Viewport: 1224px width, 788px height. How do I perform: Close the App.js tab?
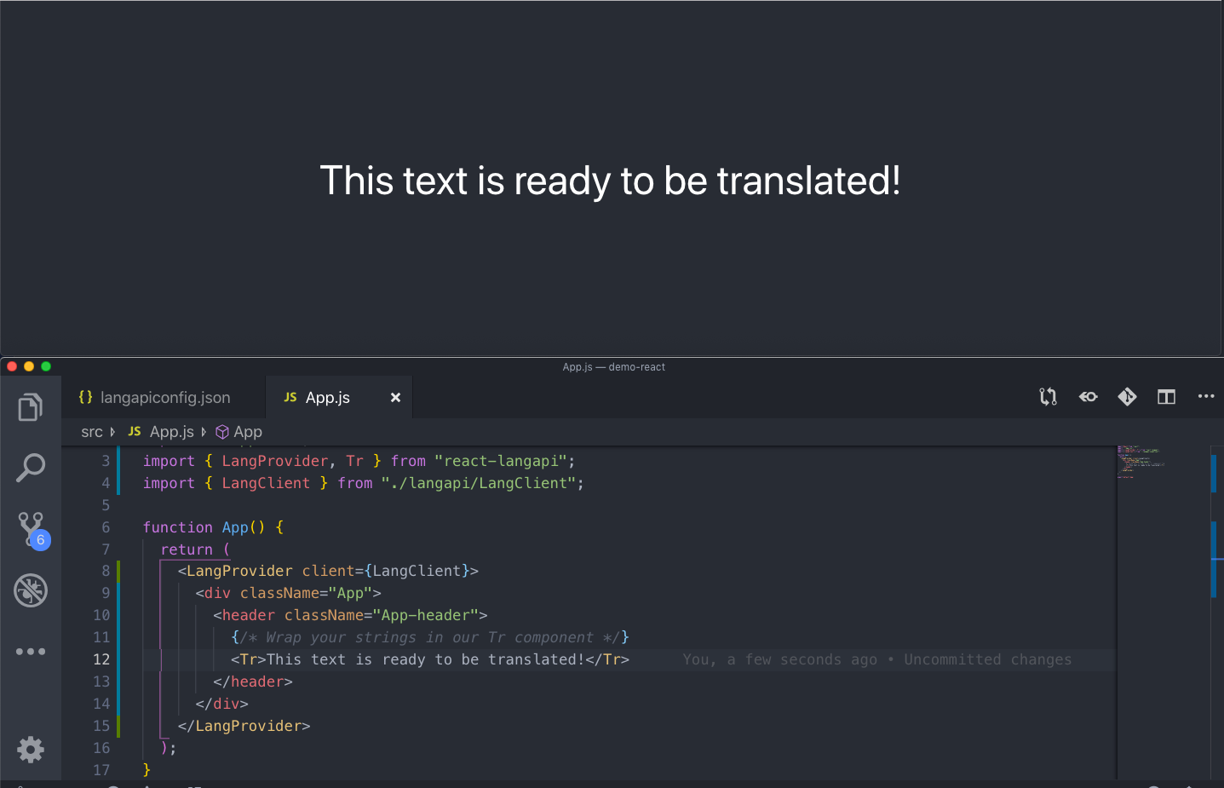click(395, 397)
